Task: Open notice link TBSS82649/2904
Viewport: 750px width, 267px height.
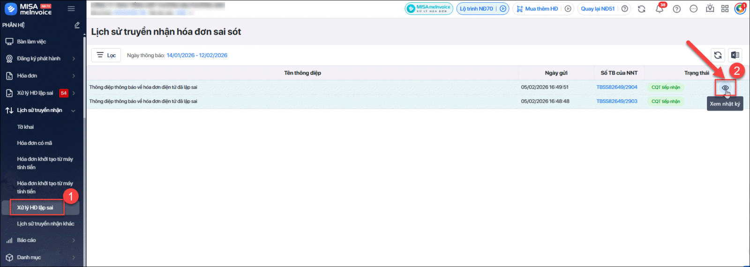Action: (617, 87)
